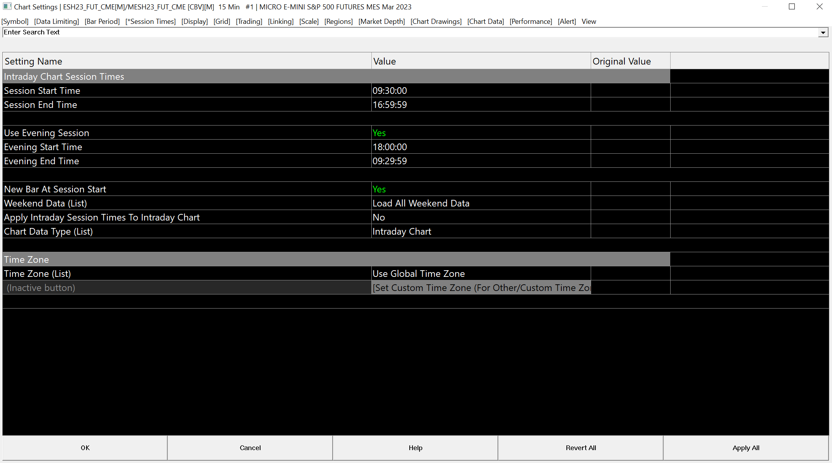
Task: Switch to the [Bar Period] tab
Action: 102,22
